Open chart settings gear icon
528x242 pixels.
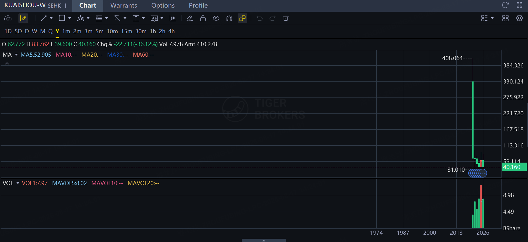coord(520,18)
